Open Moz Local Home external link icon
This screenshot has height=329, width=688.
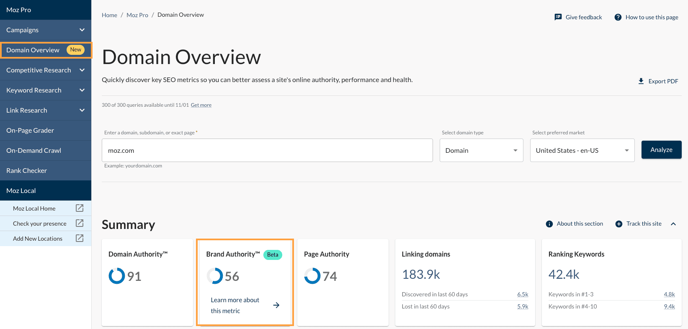click(x=80, y=208)
